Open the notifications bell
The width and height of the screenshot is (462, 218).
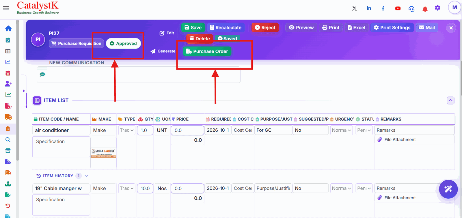pos(425,9)
